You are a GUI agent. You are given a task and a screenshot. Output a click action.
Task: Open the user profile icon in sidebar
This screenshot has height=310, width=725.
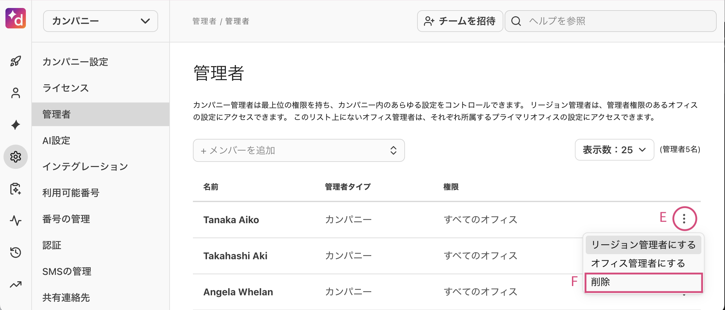coord(16,93)
